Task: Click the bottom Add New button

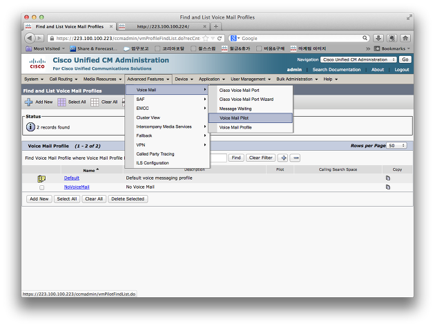Action: pos(39,199)
